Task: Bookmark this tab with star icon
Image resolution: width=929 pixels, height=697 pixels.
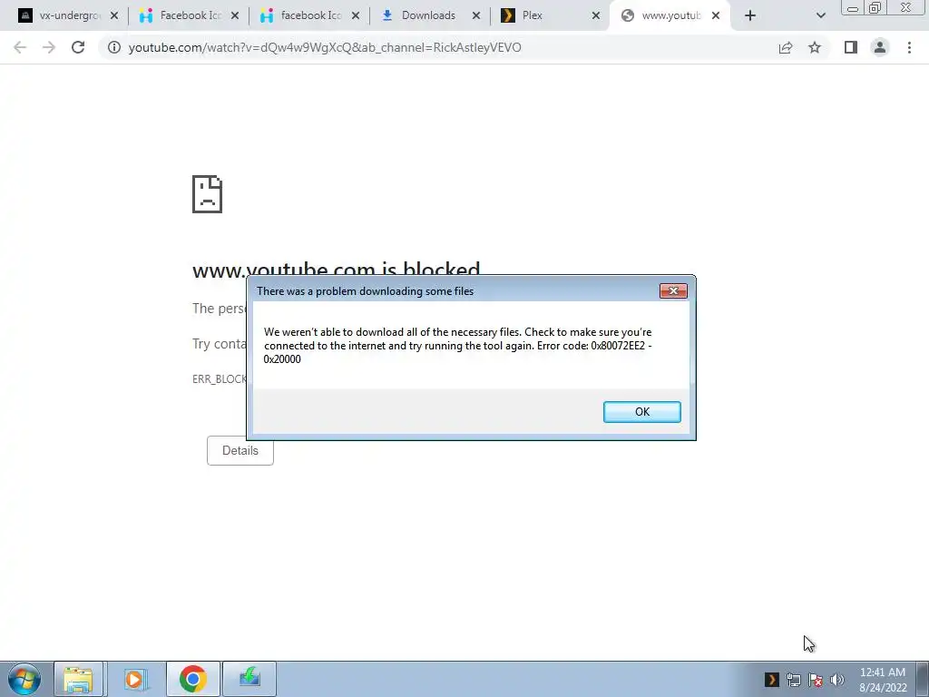Action: (x=815, y=47)
